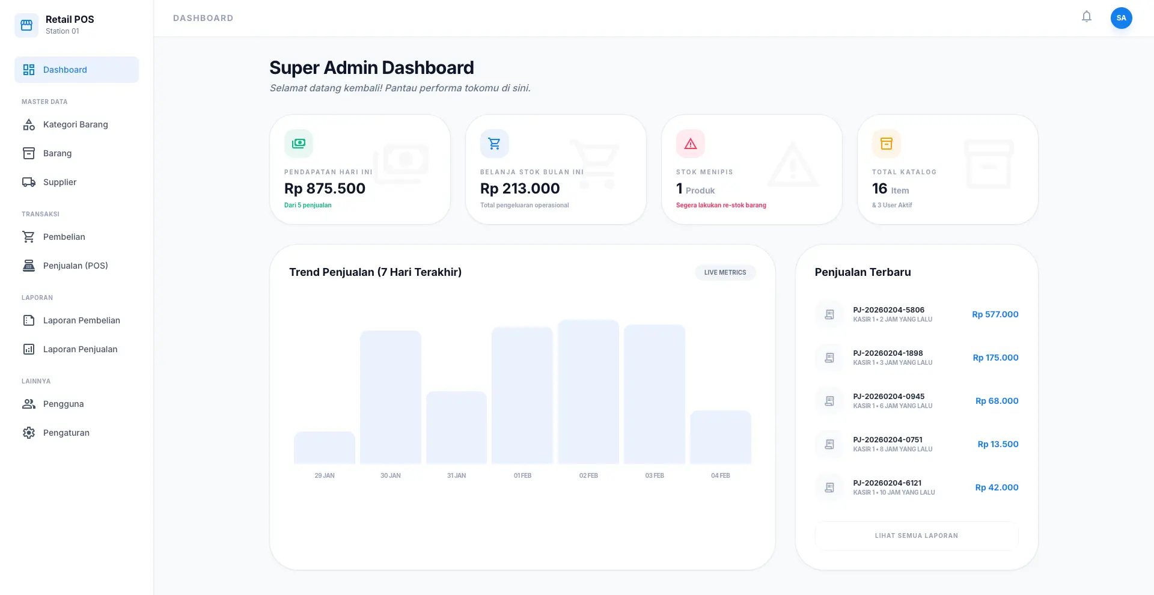The image size is (1154, 595).
Task: Select the 30 Jan bar in trend chart
Action: coord(391,397)
